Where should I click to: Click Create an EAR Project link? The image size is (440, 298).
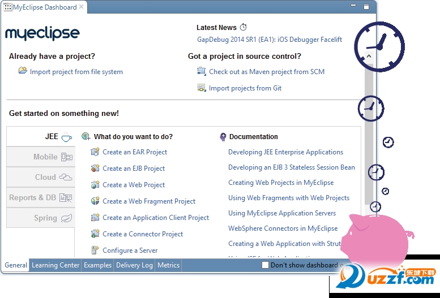135,152
